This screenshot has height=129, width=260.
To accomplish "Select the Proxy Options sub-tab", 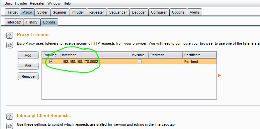I will (49, 22).
